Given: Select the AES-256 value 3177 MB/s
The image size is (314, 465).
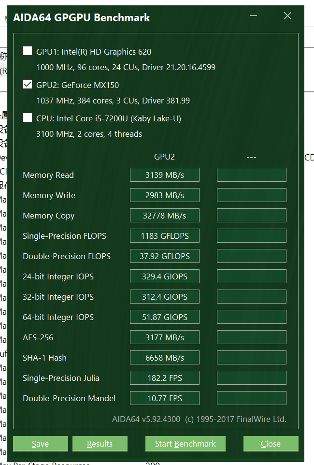Looking at the screenshot, I should tap(165, 337).
